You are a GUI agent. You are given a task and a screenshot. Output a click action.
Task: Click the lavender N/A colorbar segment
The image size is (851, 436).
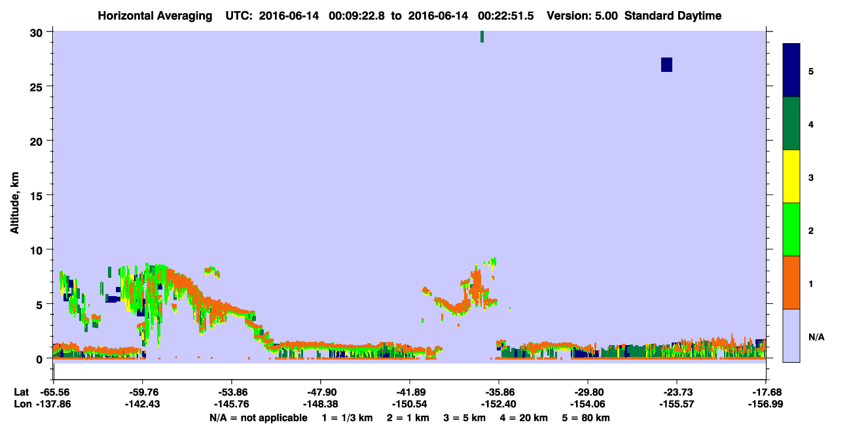(x=791, y=335)
